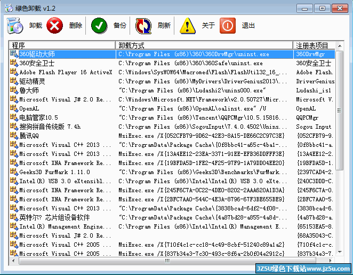The height and width of the screenshot is (275, 353).
Task: Click the horizontal scrollbar thumb
Action: [167, 261]
